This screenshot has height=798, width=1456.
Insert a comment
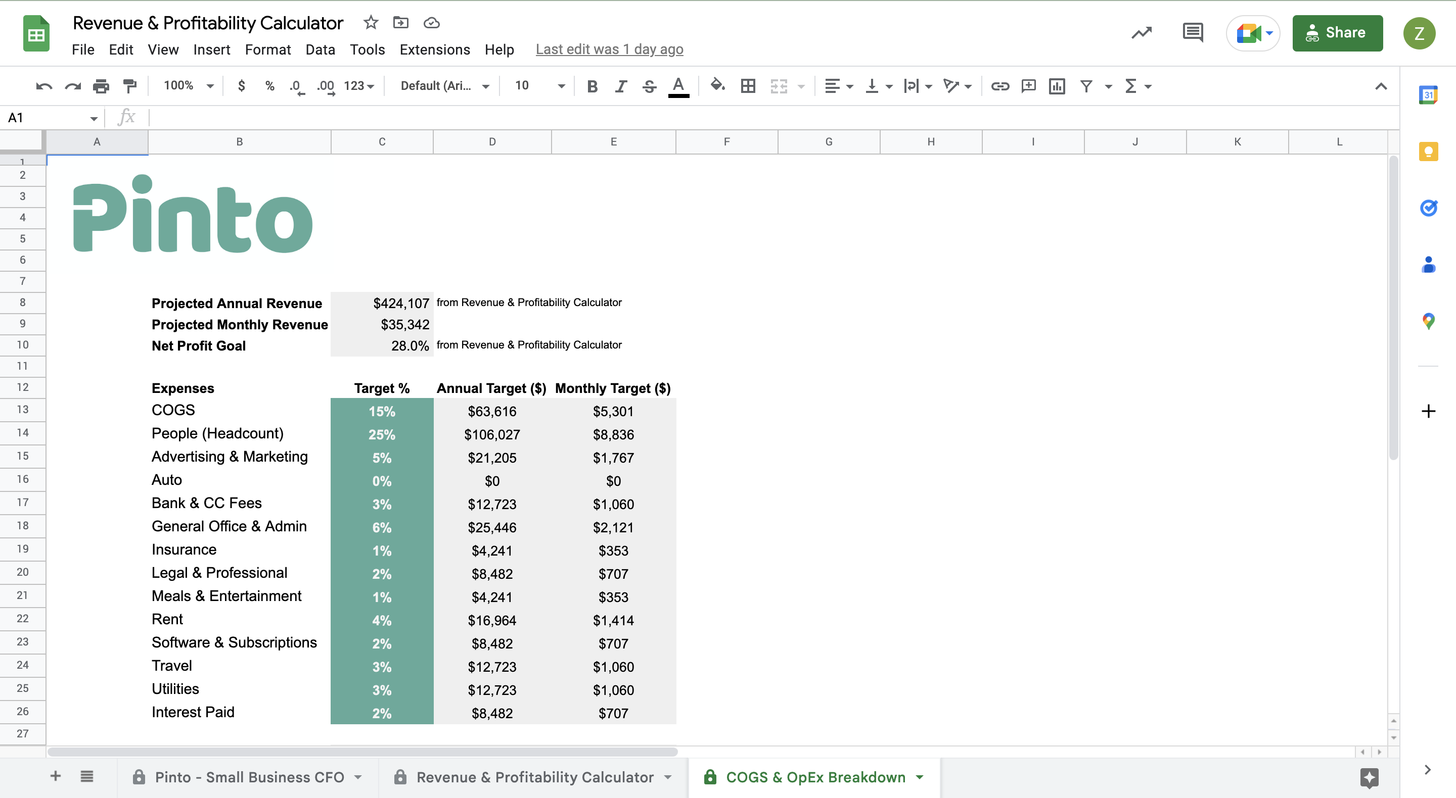1028,86
